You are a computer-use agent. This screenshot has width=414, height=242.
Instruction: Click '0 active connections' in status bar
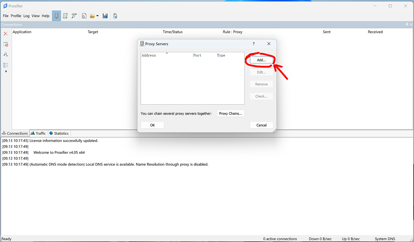tap(280, 239)
